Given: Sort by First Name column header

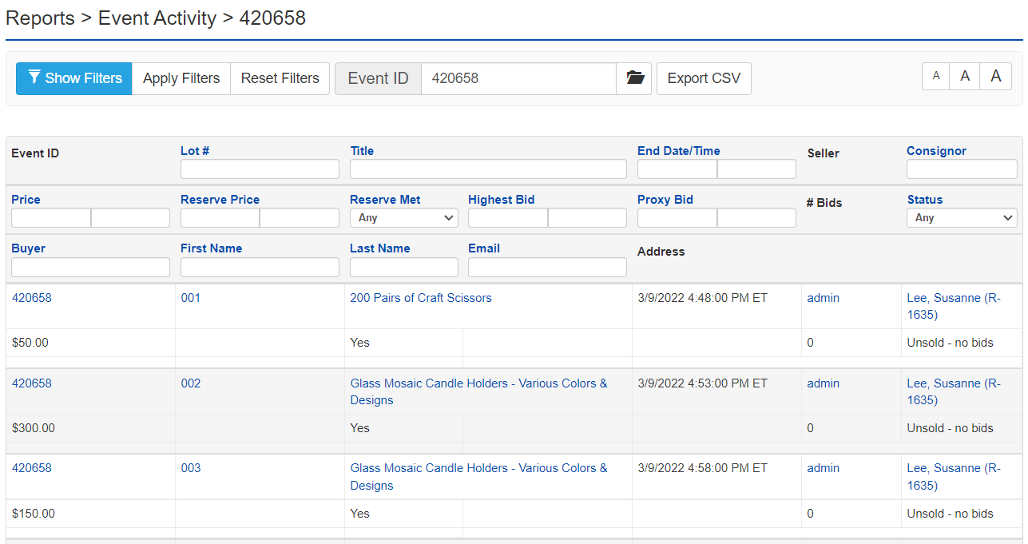Looking at the screenshot, I should (x=212, y=248).
